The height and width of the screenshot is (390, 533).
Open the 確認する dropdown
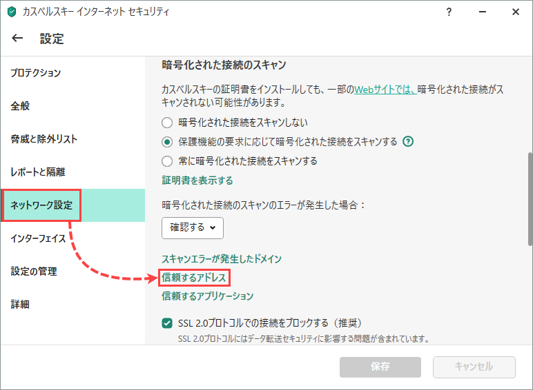[193, 228]
